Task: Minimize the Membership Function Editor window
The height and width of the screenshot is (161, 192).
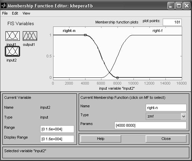Action: pyautogui.click(x=171, y=6)
